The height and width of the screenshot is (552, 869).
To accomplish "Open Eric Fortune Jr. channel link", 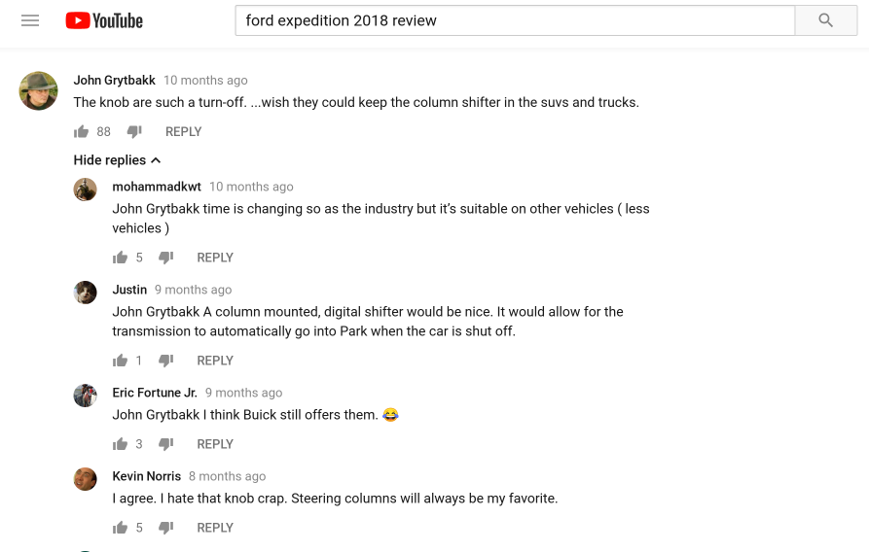I will coord(155,393).
